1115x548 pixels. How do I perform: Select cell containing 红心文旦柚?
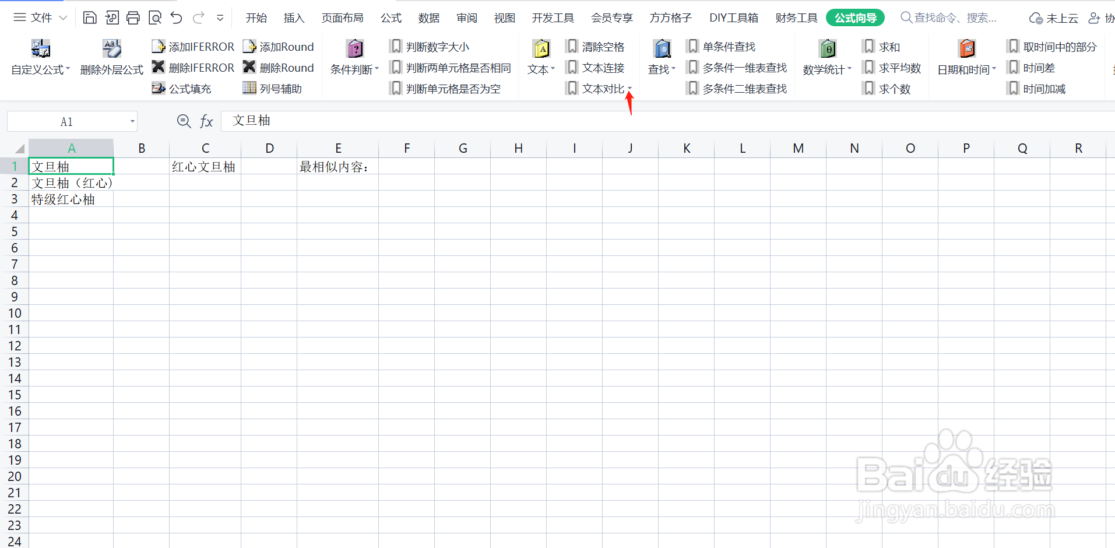pos(205,167)
